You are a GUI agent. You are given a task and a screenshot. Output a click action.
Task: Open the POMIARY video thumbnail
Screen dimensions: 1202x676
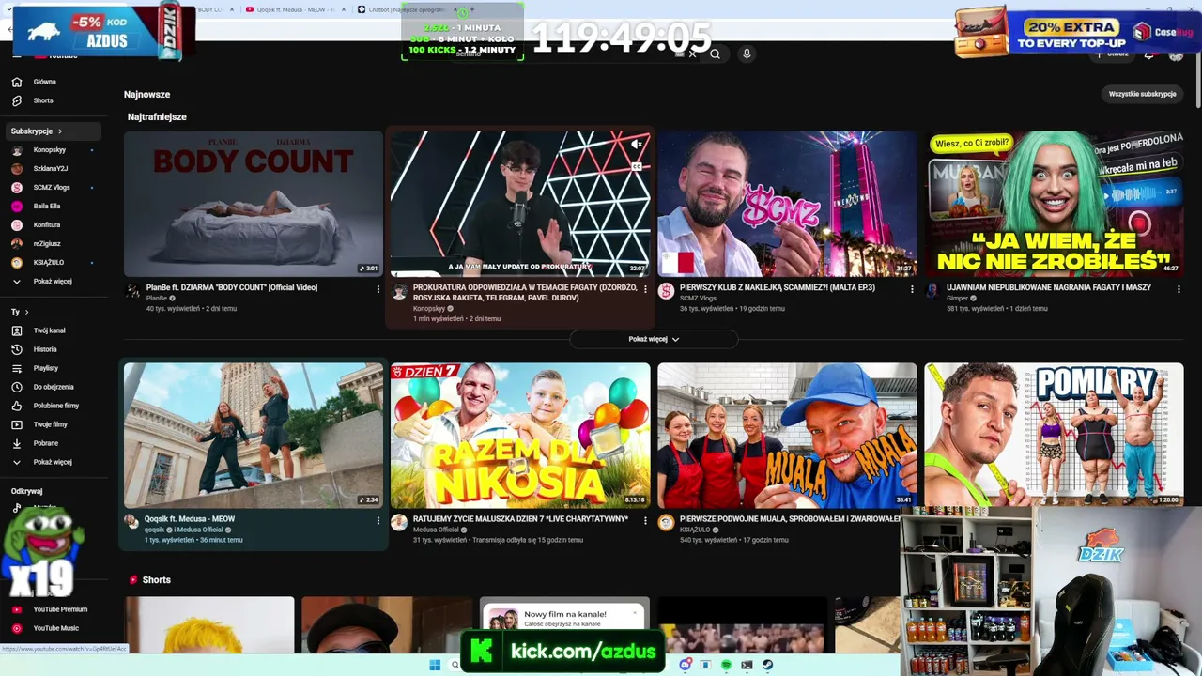[x=1054, y=436]
